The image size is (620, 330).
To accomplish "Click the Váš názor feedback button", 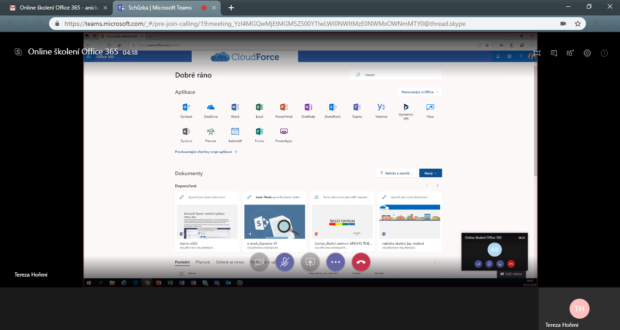I will click(511, 274).
